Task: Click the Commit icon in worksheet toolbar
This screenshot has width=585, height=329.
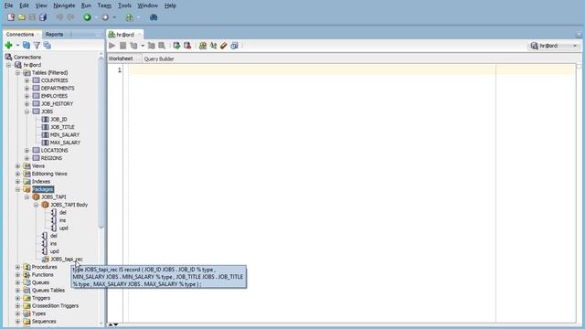Action: pyautogui.click(x=176, y=46)
